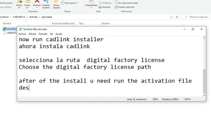Click Invertir selección
This screenshot has width=211, height=118.
coord(125,7)
